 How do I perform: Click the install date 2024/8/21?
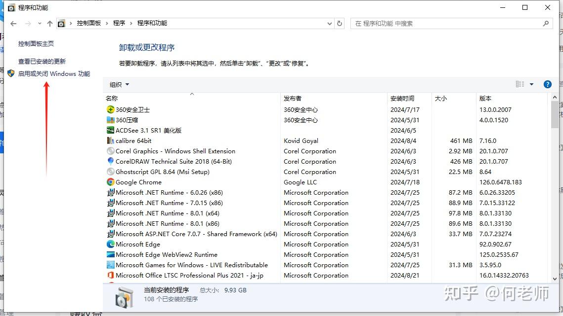(405, 276)
